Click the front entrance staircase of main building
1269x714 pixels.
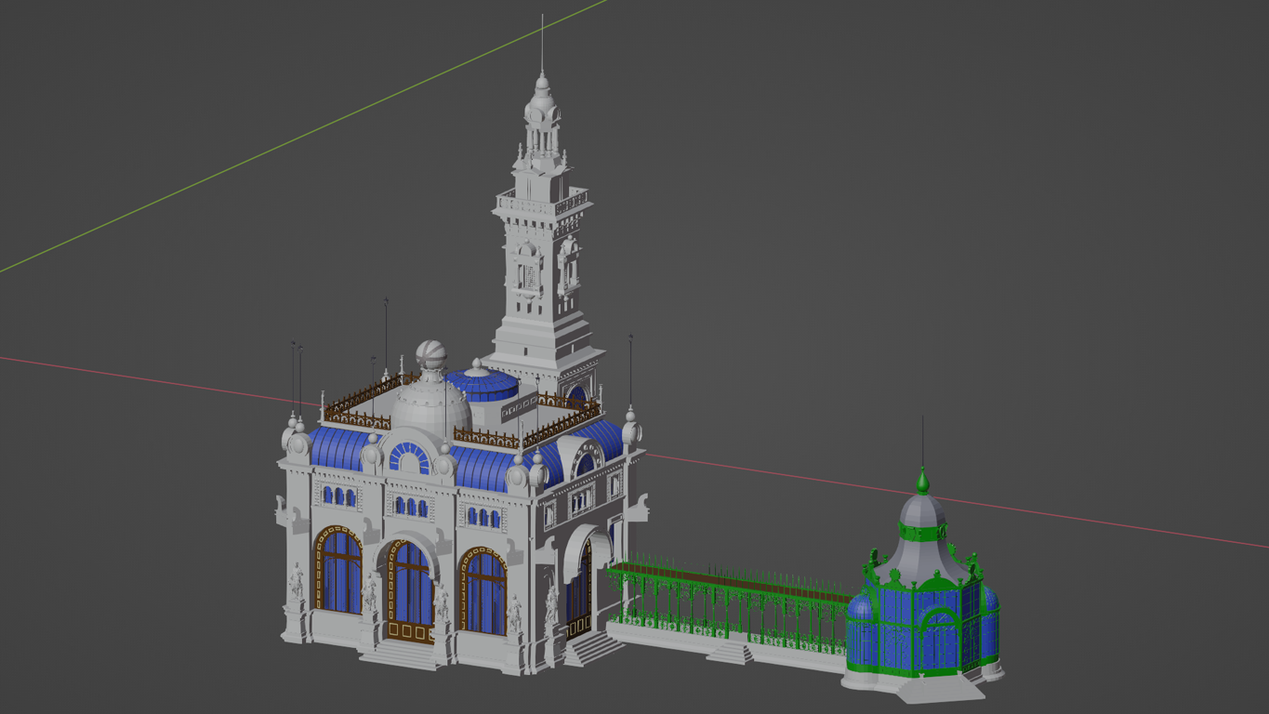401,654
